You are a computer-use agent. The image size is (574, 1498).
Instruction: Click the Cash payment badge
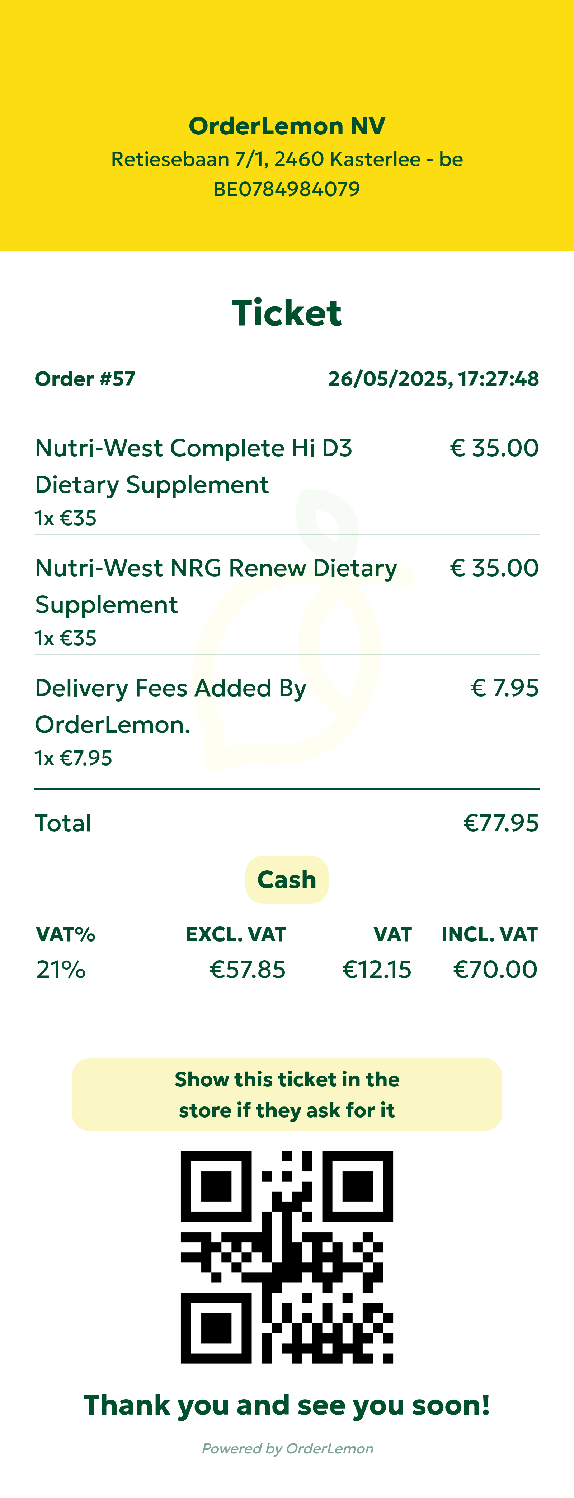pos(287,880)
